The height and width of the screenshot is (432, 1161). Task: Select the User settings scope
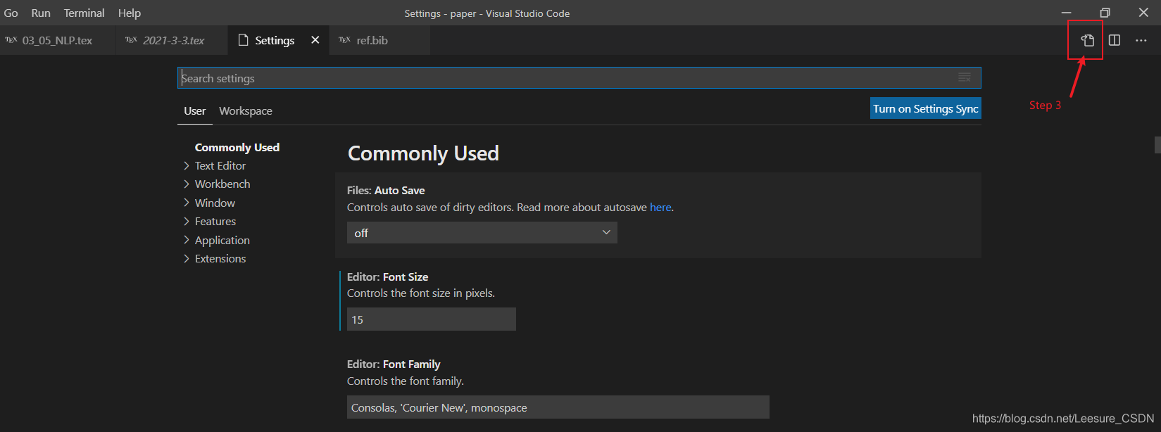tap(195, 111)
